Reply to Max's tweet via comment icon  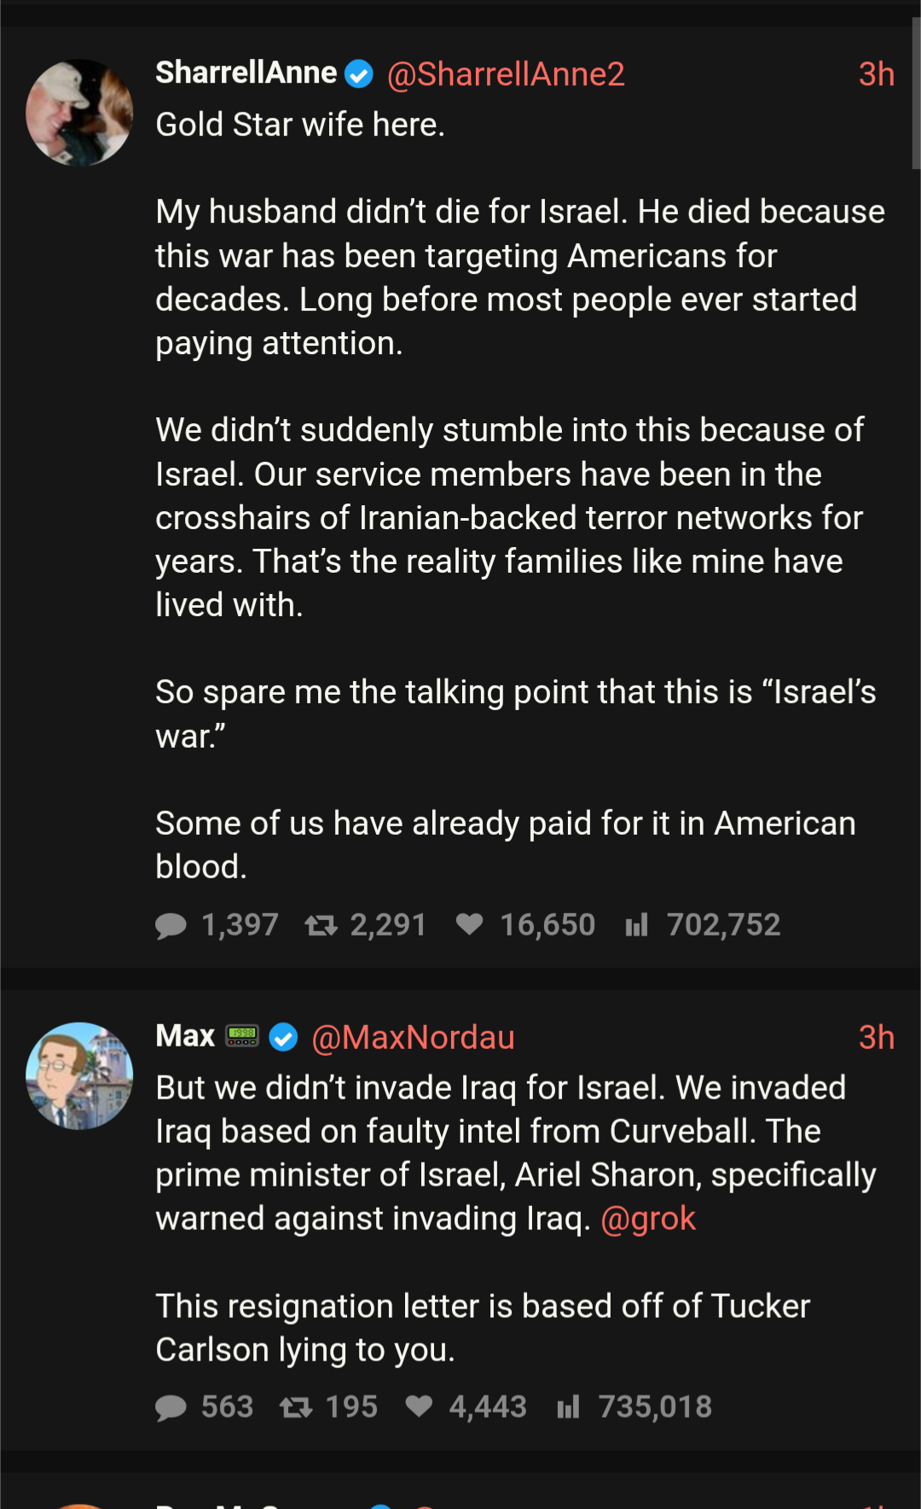click(171, 1407)
